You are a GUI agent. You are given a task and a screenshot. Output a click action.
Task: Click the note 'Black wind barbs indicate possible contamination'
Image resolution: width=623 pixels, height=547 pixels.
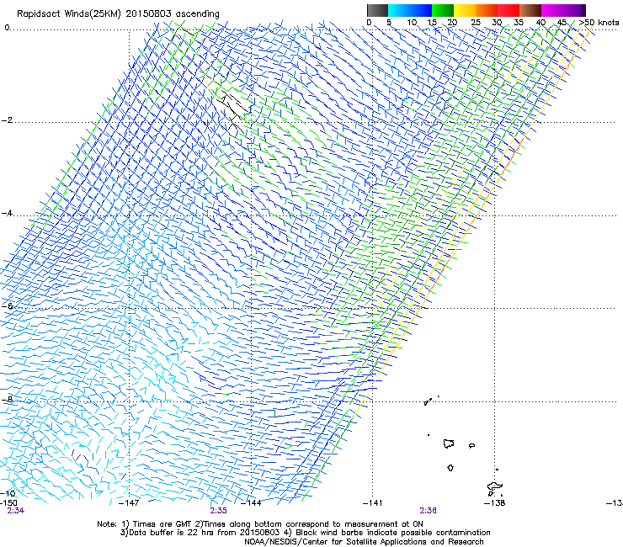click(393, 533)
